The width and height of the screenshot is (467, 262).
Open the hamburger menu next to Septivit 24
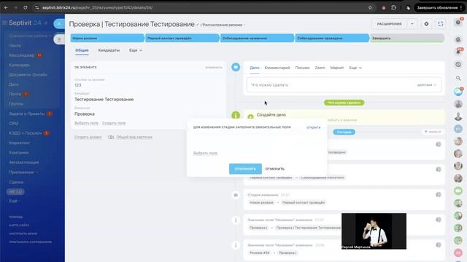point(4,23)
